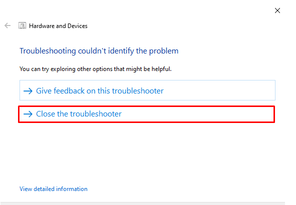Choose Close the troubleshooter option

pyautogui.click(x=146, y=114)
